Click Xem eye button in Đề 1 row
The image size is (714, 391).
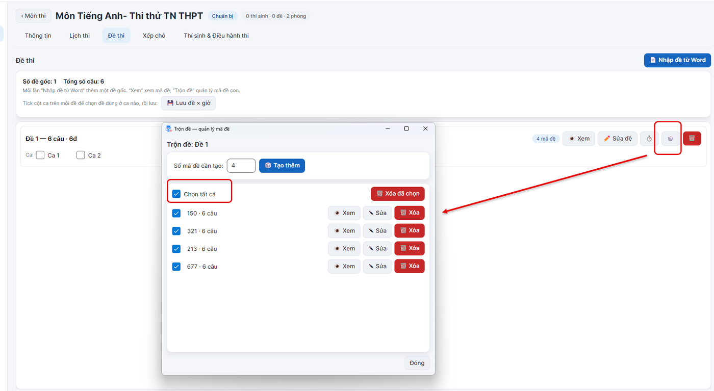coord(579,139)
